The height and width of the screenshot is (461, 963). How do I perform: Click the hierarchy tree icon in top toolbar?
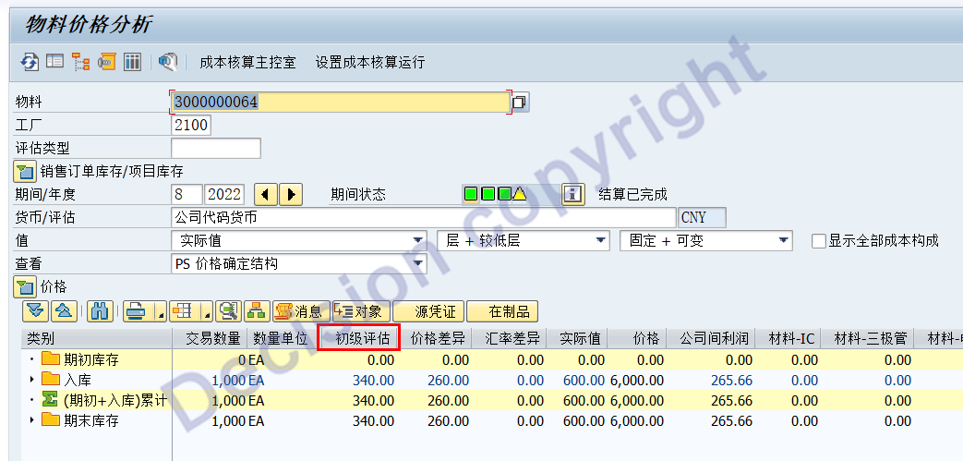pos(80,62)
